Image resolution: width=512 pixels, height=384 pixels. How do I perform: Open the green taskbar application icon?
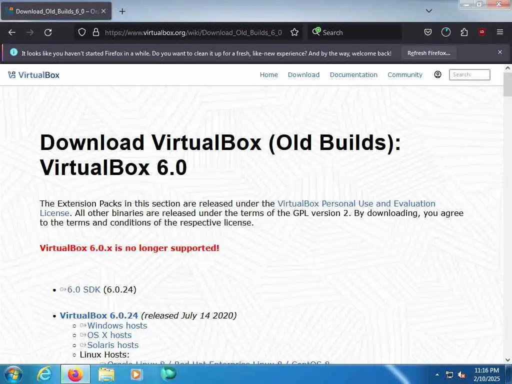(x=168, y=373)
